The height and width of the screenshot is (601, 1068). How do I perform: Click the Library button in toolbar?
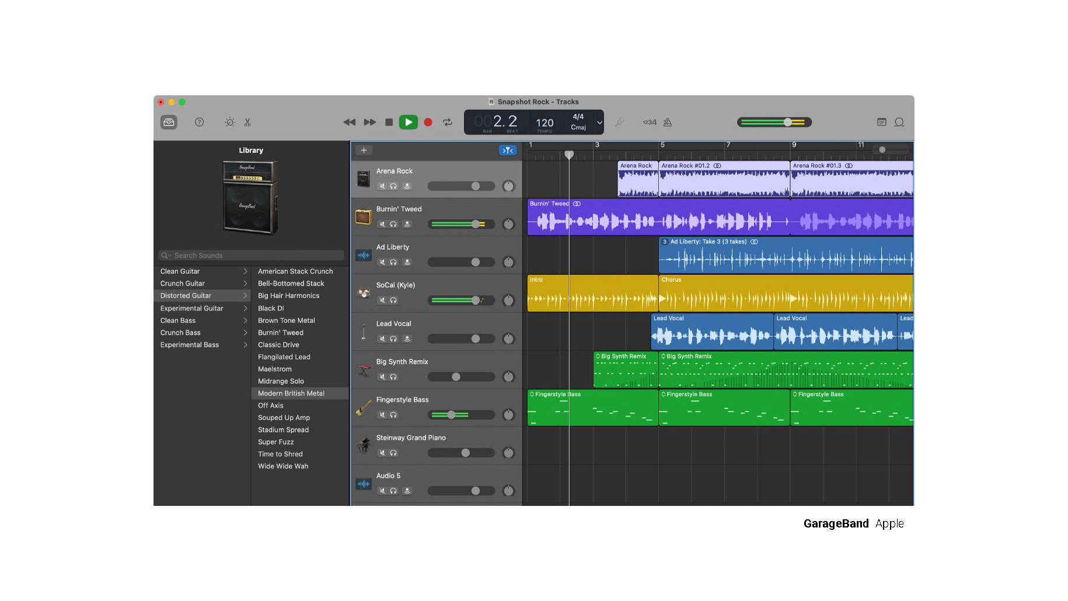[x=169, y=122]
